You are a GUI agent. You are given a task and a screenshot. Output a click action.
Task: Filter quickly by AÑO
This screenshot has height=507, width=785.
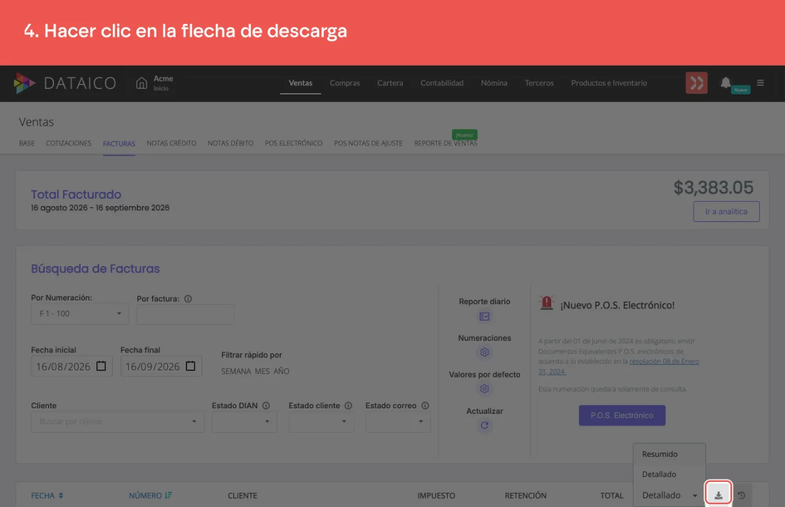(x=281, y=372)
